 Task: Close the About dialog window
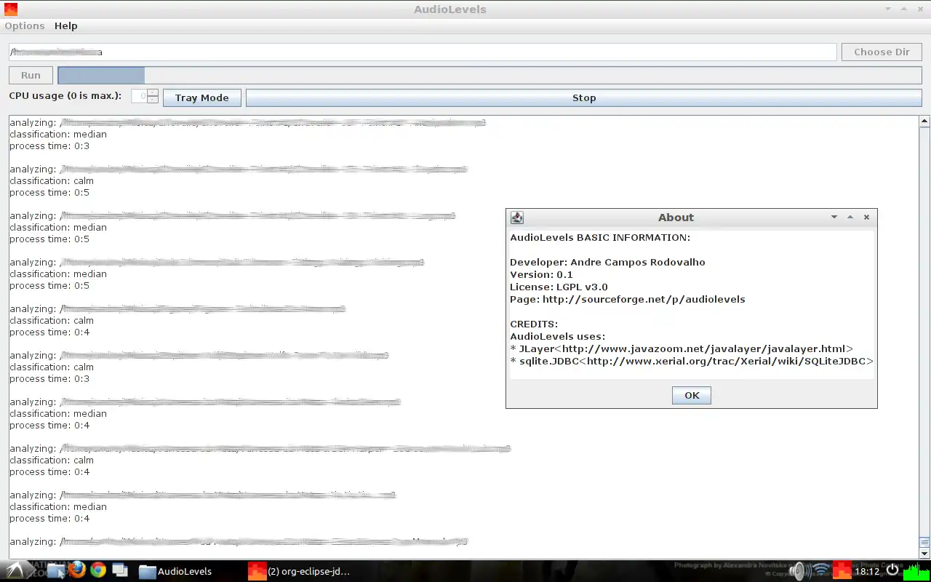[866, 217]
